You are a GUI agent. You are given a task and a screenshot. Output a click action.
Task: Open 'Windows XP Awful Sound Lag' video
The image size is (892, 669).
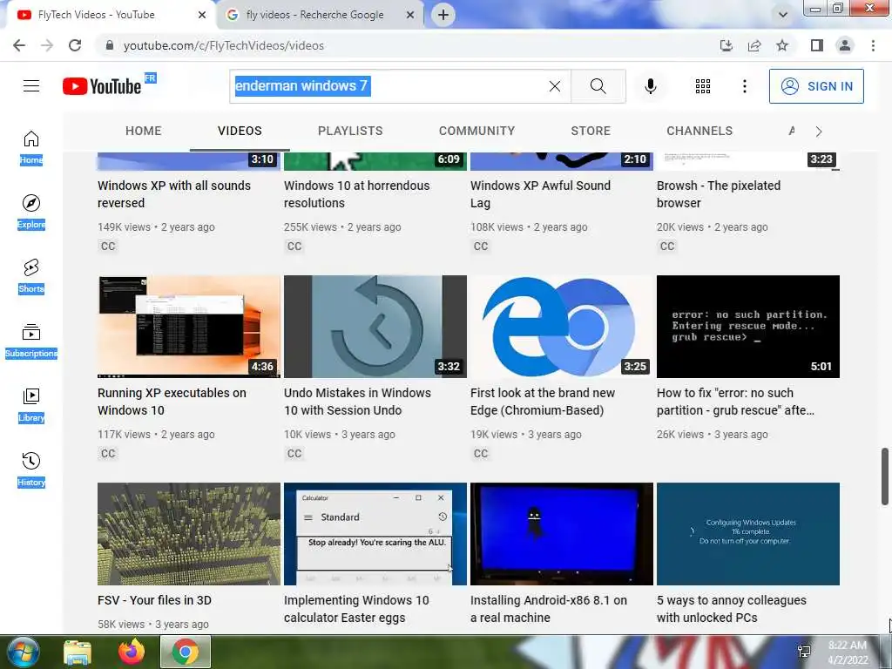point(540,194)
